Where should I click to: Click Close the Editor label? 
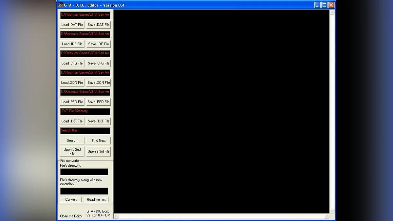71,216
